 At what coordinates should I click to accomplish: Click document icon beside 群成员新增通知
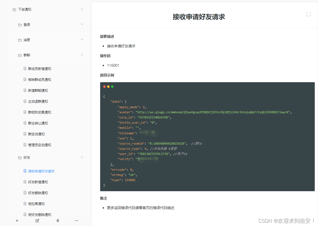[x=25, y=69]
